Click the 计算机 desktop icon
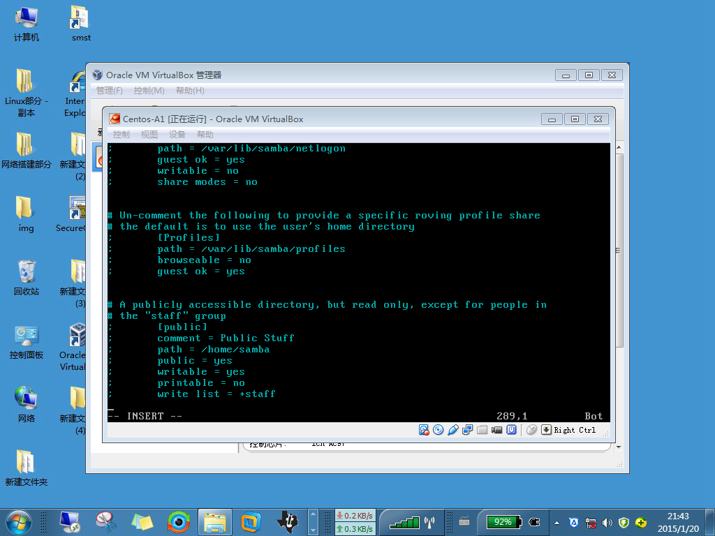The image size is (715, 536). click(26, 24)
